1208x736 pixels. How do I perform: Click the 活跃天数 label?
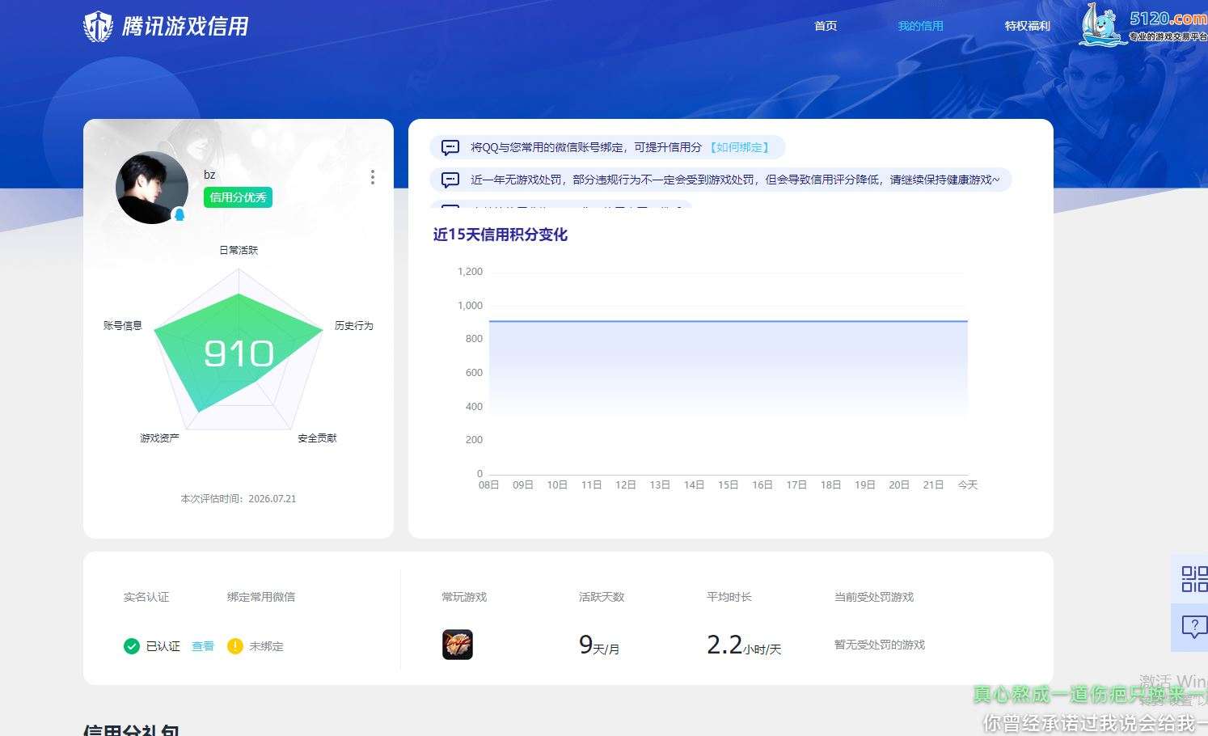coord(602,597)
